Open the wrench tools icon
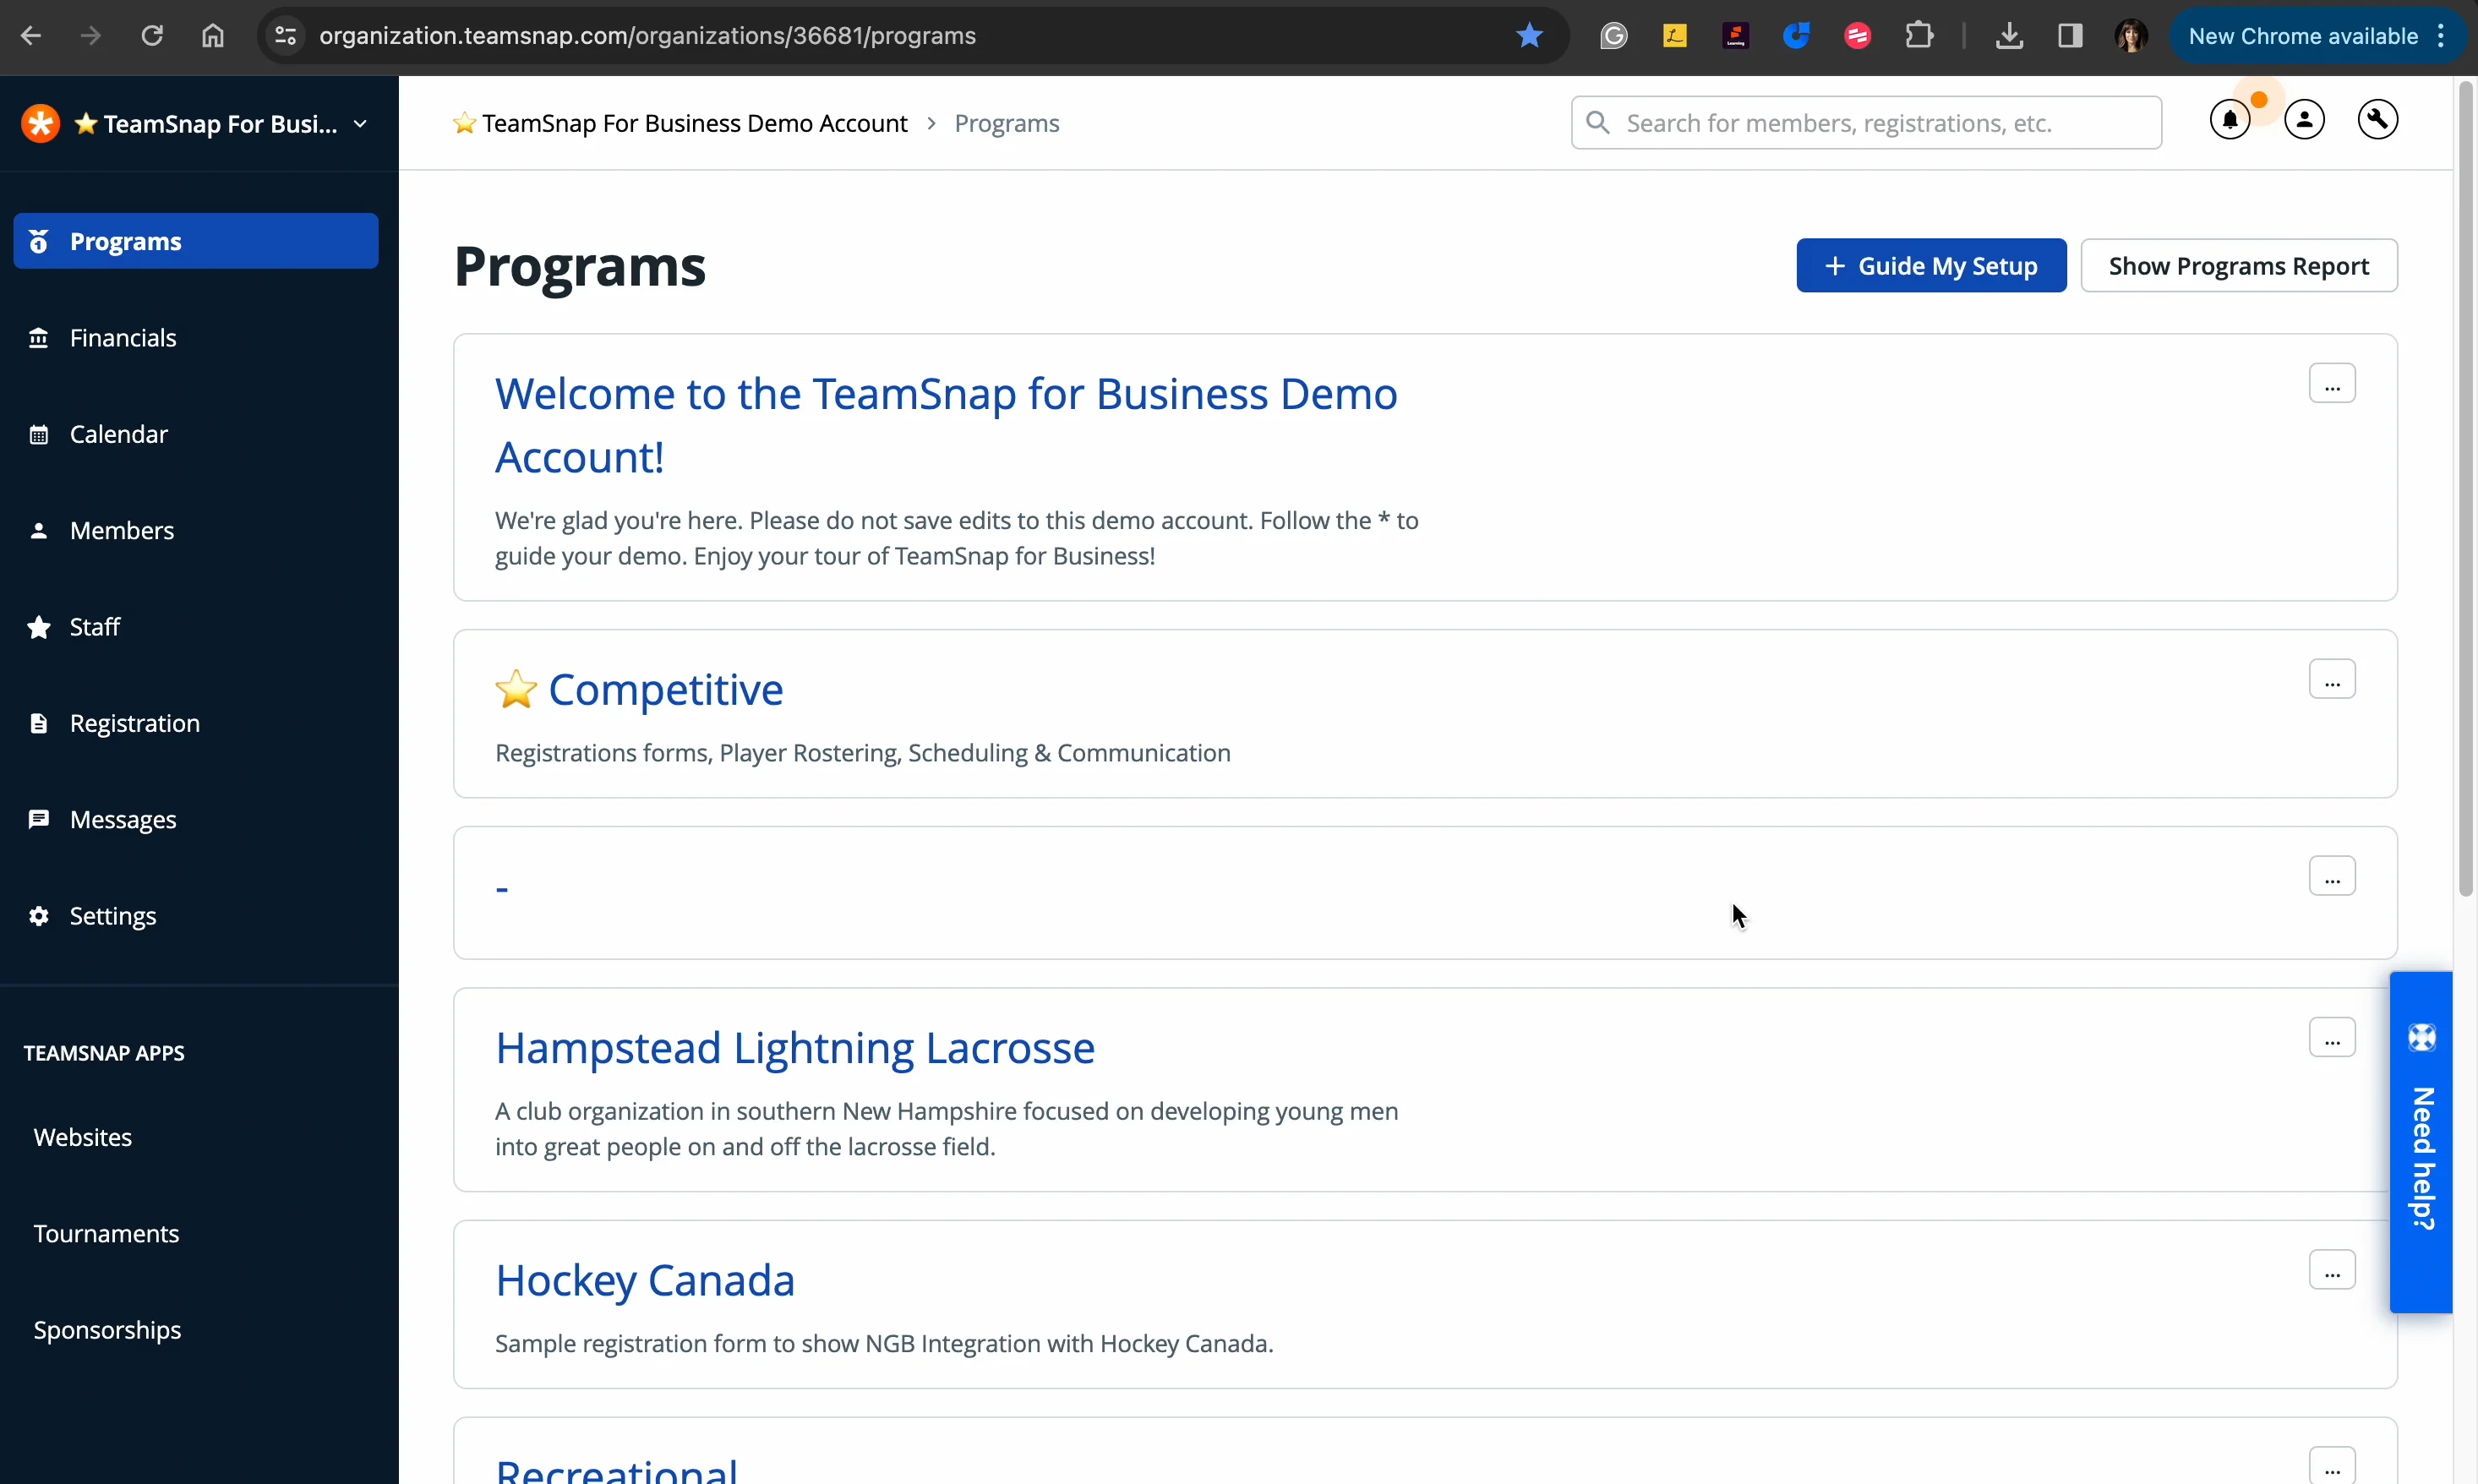This screenshot has height=1484, width=2478. (2377, 121)
